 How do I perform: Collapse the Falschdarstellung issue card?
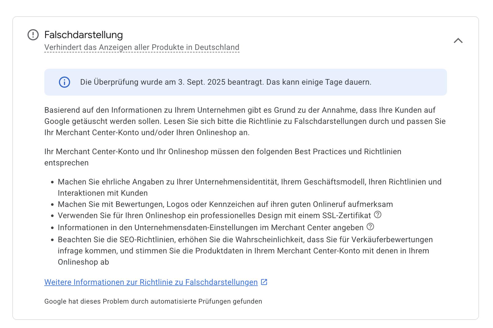tap(458, 41)
